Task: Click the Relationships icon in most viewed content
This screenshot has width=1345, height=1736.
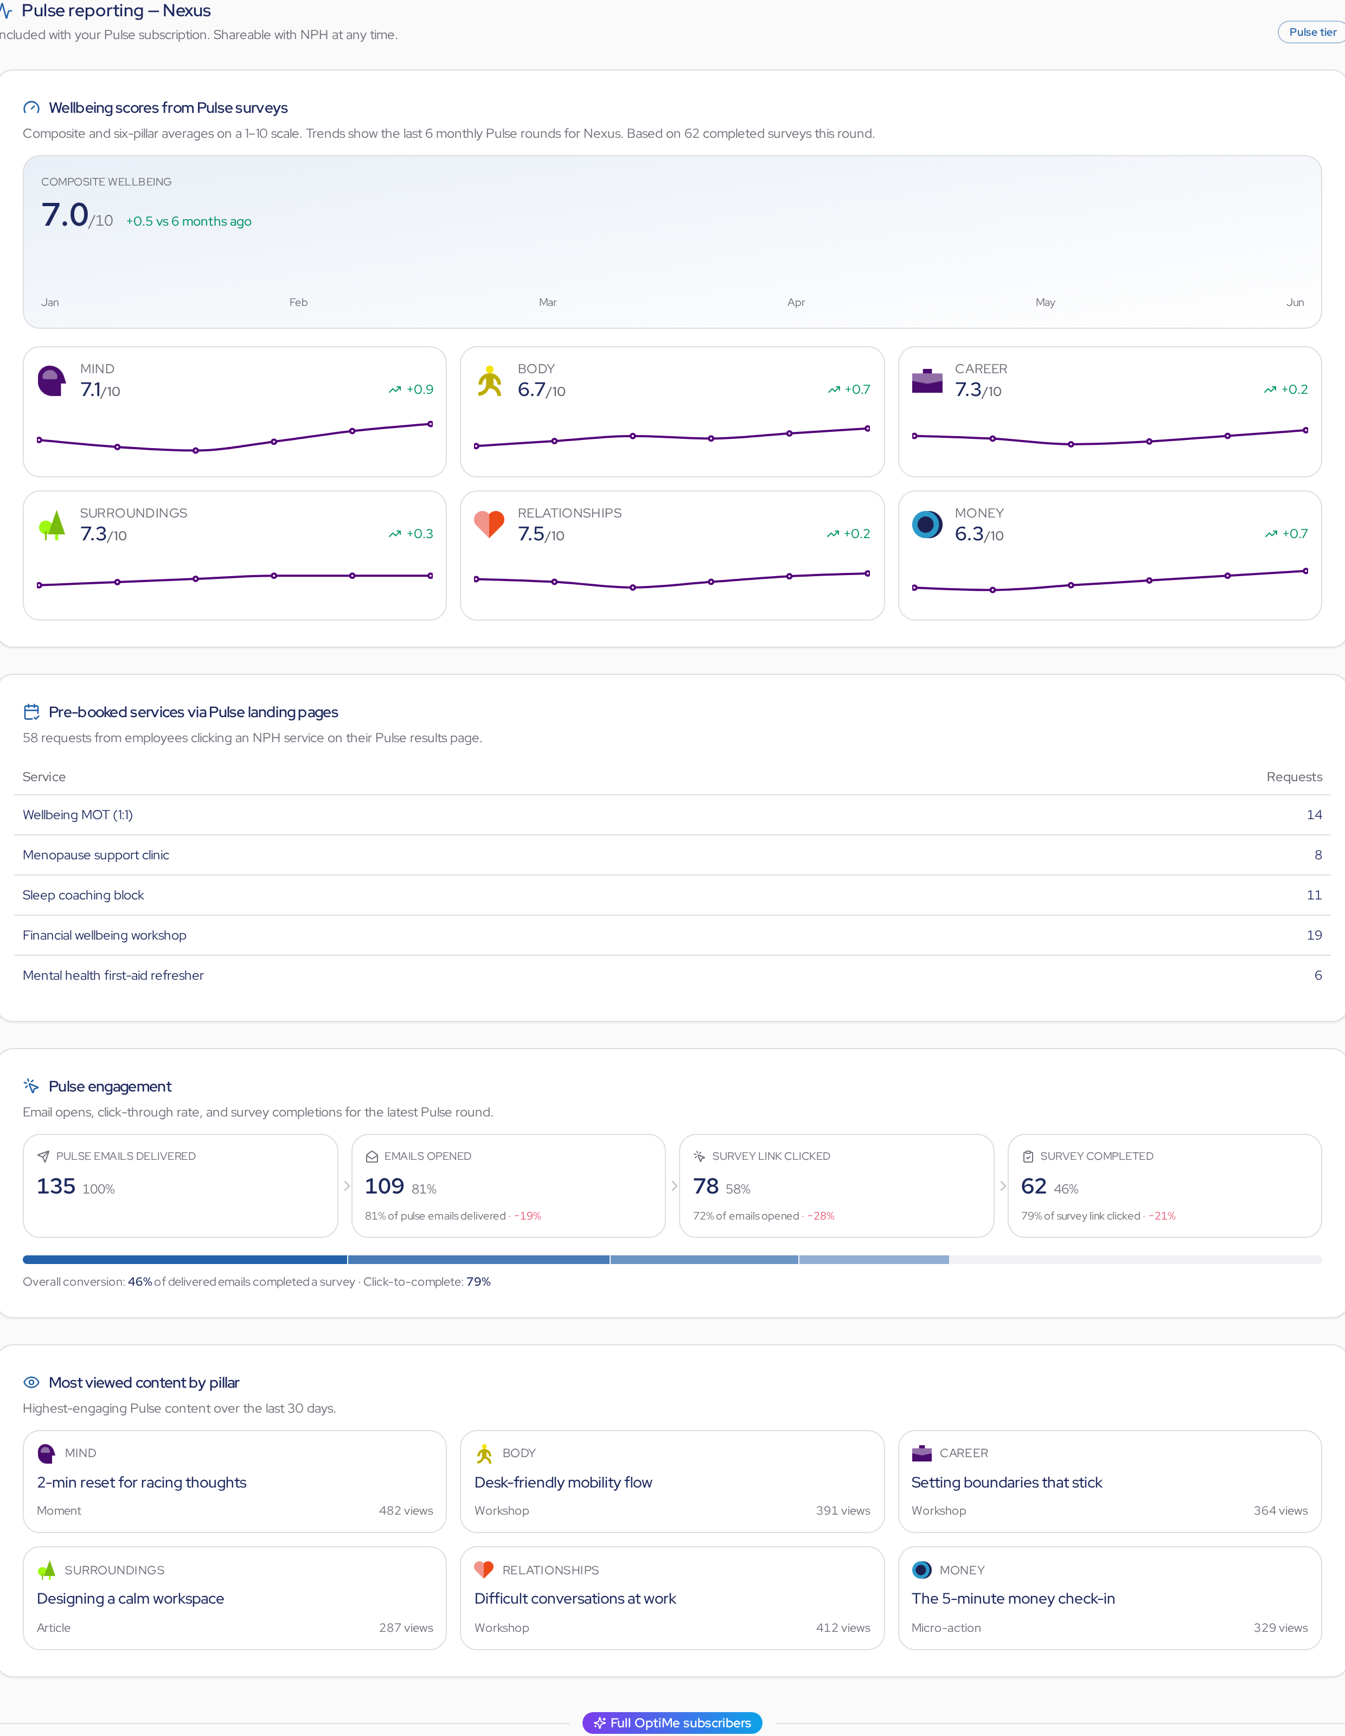Action: [x=484, y=1570]
